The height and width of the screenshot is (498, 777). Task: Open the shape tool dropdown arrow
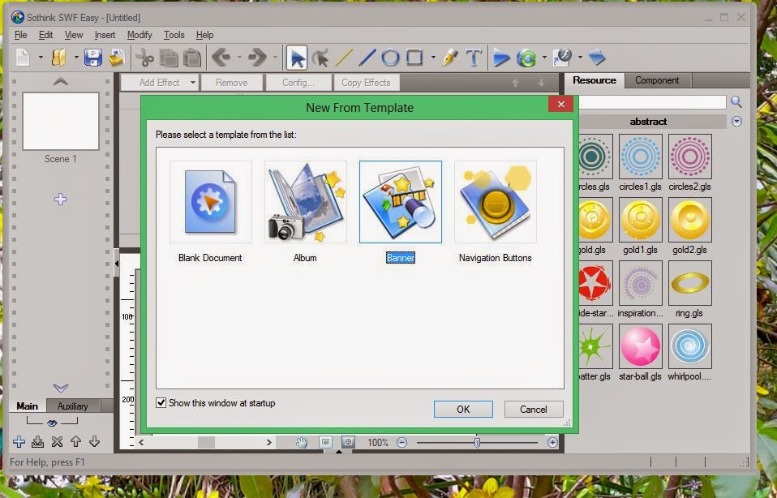433,58
